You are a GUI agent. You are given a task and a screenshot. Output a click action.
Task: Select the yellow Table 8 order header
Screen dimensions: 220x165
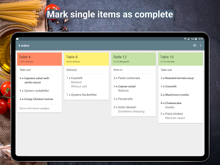[86, 59]
